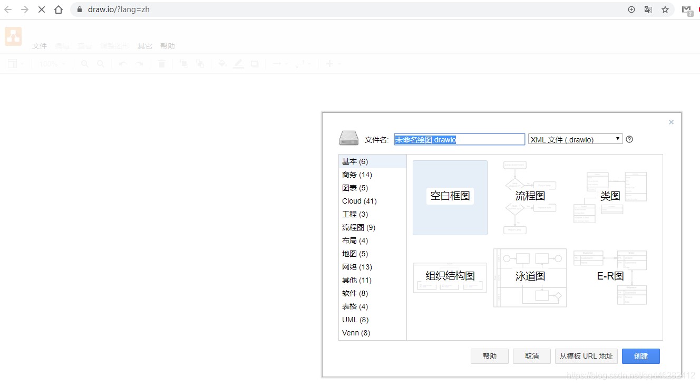Viewport: 700px width, 385px height.
Task: Open the XML 文件 (.drawio) format dropdown
Action: pos(575,139)
